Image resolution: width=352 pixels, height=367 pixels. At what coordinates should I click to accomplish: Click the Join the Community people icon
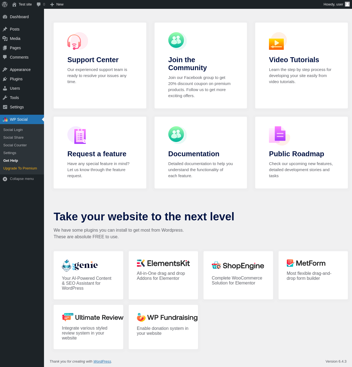tap(177, 41)
